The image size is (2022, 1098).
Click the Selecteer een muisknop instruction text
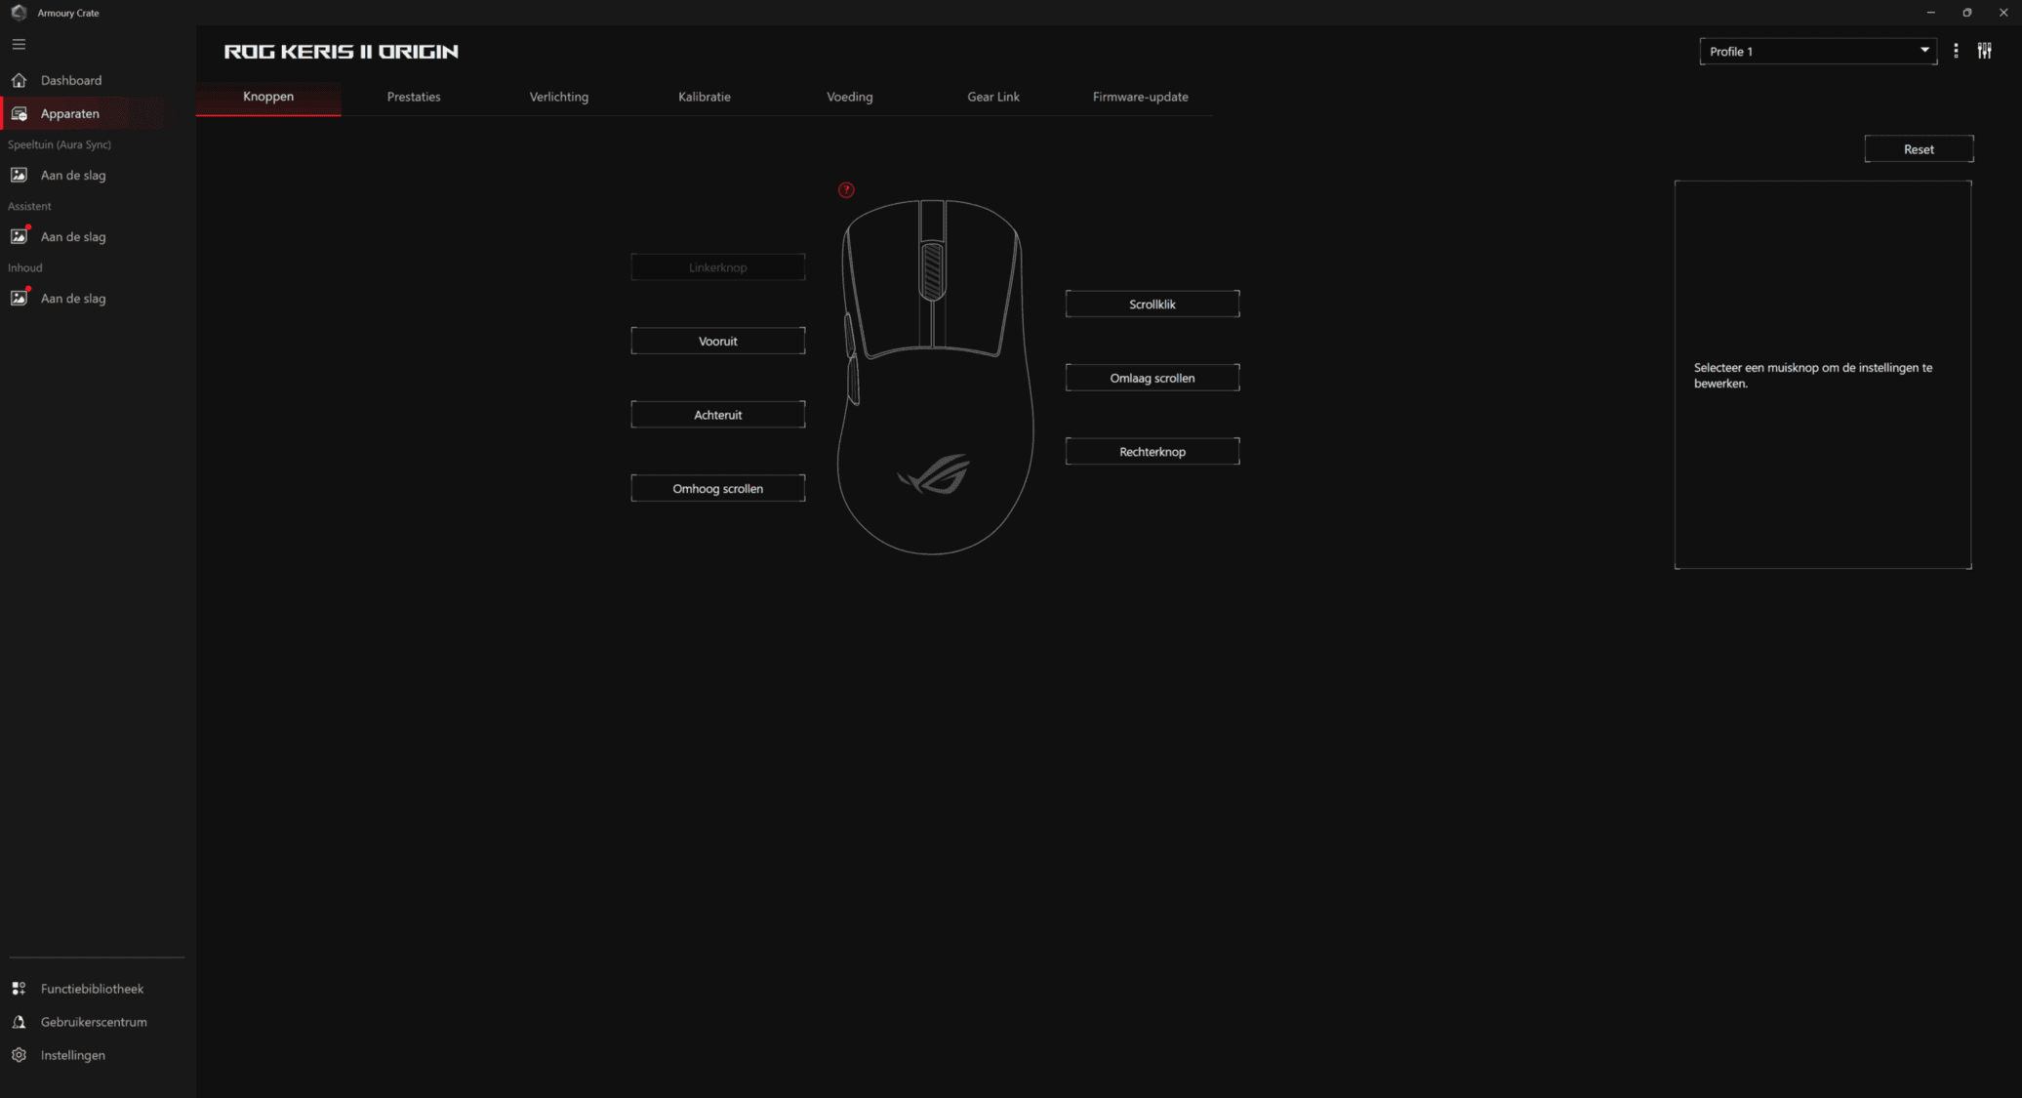[1813, 376]
